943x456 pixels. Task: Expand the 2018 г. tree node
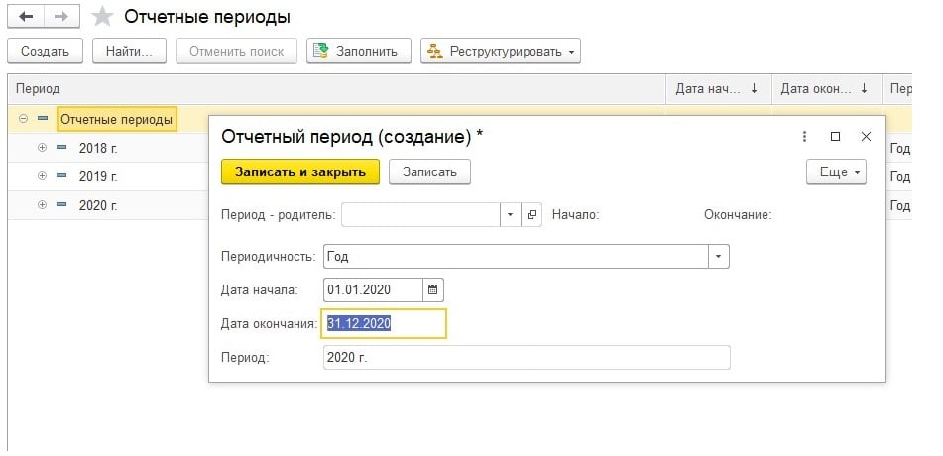[x=42, y=148]
